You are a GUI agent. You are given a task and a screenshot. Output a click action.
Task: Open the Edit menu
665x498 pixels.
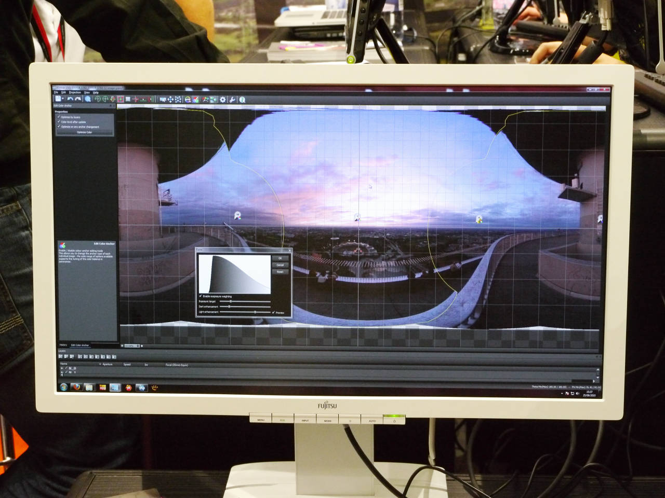64,92
